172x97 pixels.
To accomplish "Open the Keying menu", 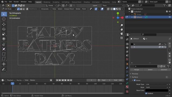I will point(20,80).
